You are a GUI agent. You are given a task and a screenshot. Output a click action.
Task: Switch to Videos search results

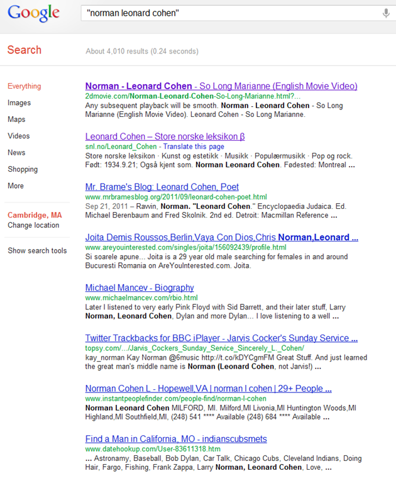[18, 136]
